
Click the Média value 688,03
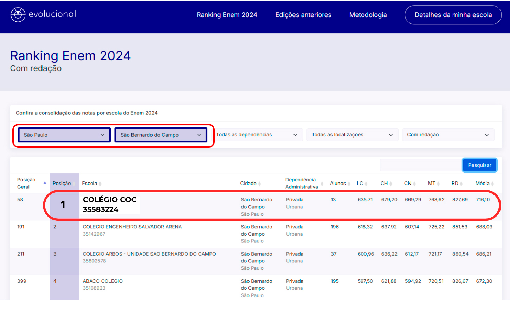pyautogui.click(x=484, y=227)
